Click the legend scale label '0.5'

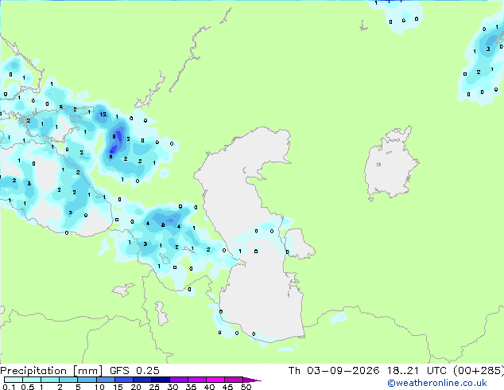click(28, 387)
